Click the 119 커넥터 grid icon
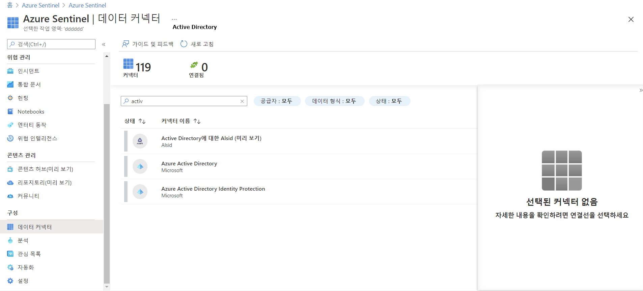The width and height of the screenshot is (643, 291). pos(129,64)
